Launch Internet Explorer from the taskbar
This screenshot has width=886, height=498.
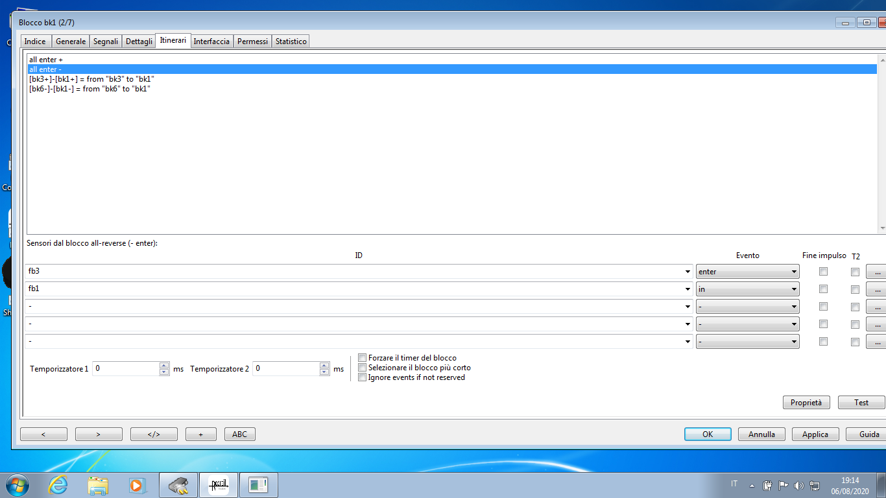point(58,485)
